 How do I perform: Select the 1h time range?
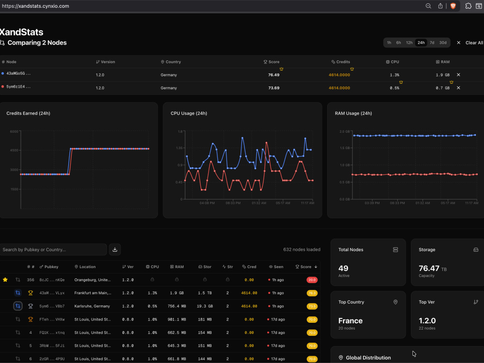click(389, 43)
